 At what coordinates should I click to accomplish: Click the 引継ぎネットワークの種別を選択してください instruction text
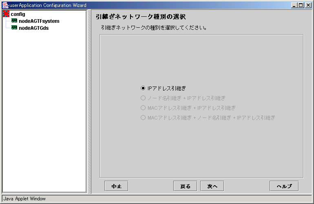[x=154, y=27]
